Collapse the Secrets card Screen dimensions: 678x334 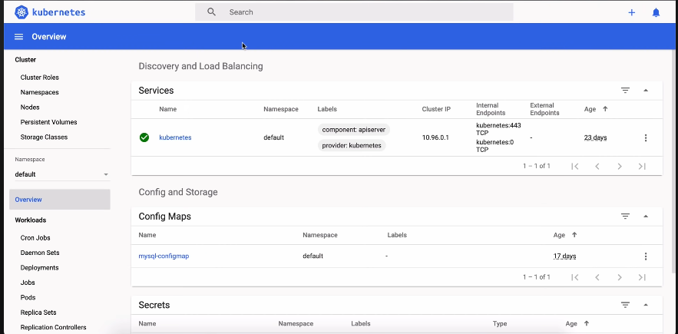click(x=646, y=305)
